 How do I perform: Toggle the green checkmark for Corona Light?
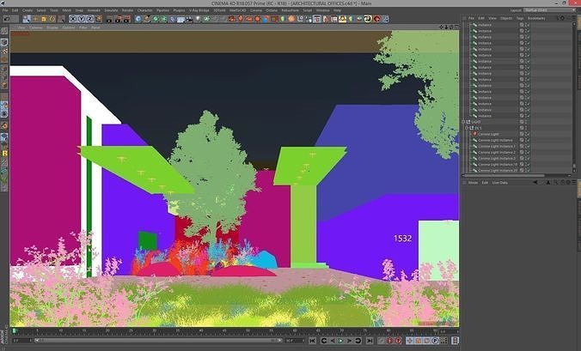pyautogui.click(x=527, y=134)
